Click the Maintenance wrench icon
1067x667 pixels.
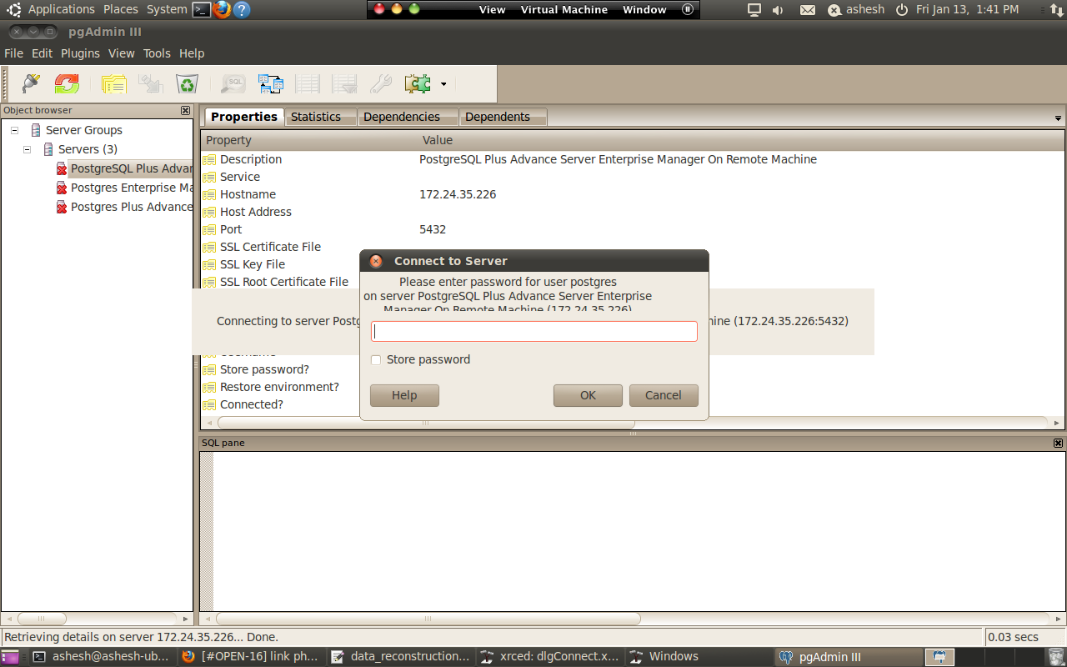(380, 83)
